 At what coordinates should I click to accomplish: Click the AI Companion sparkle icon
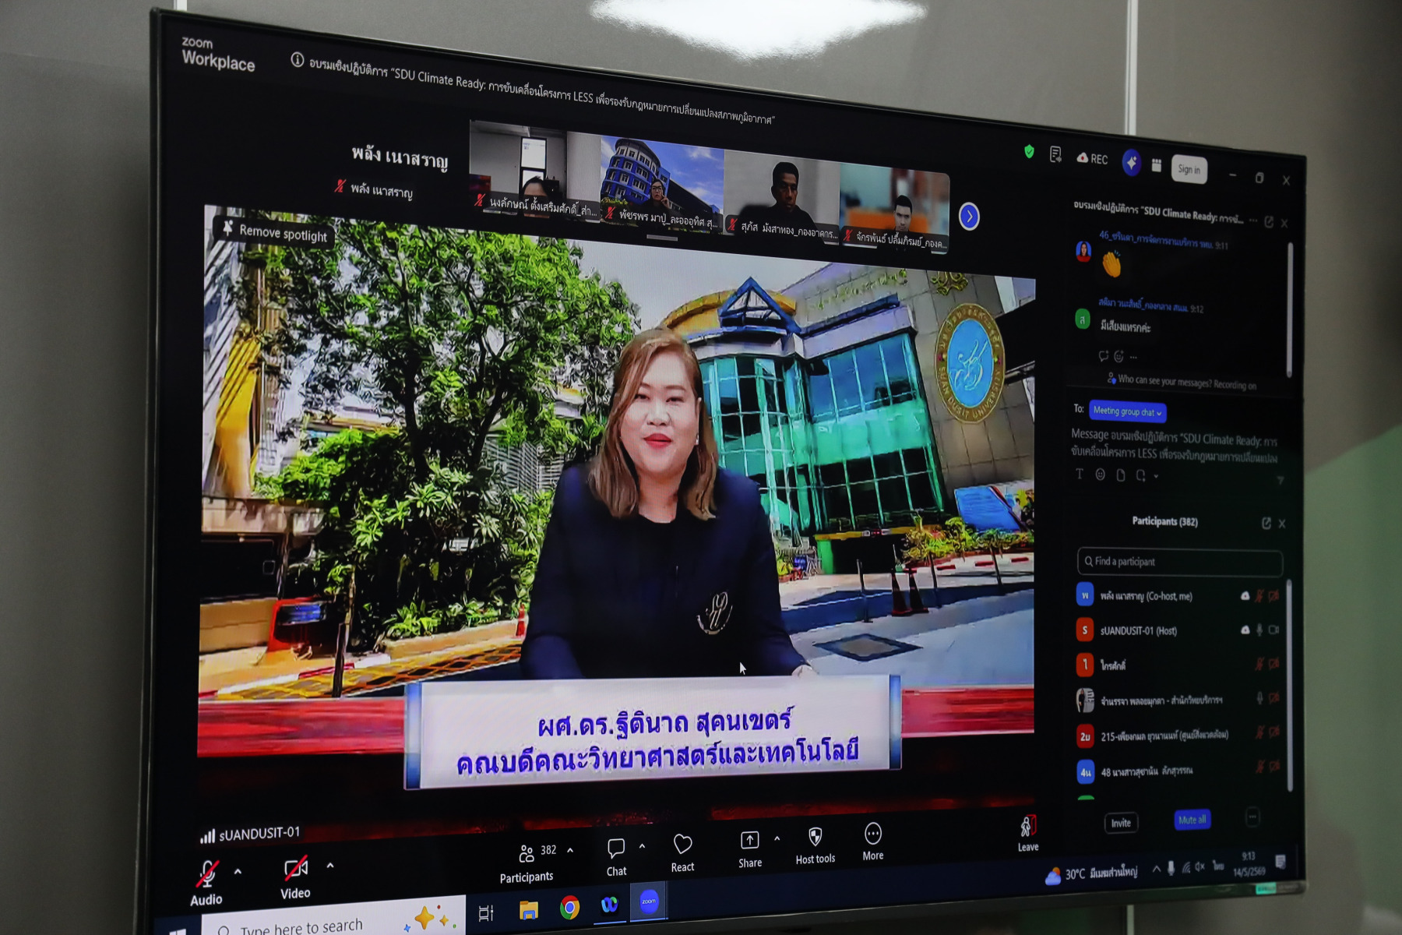1131,163
